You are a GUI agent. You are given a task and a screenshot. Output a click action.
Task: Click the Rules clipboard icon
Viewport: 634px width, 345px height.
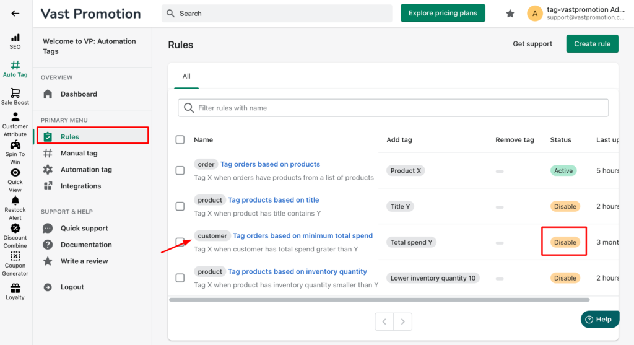48,137
